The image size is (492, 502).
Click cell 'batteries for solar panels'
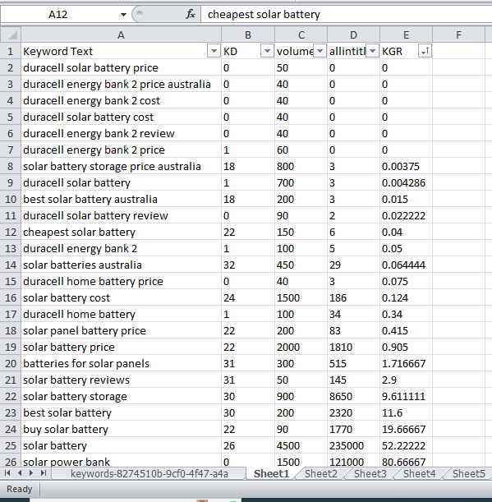click(121, 363)
